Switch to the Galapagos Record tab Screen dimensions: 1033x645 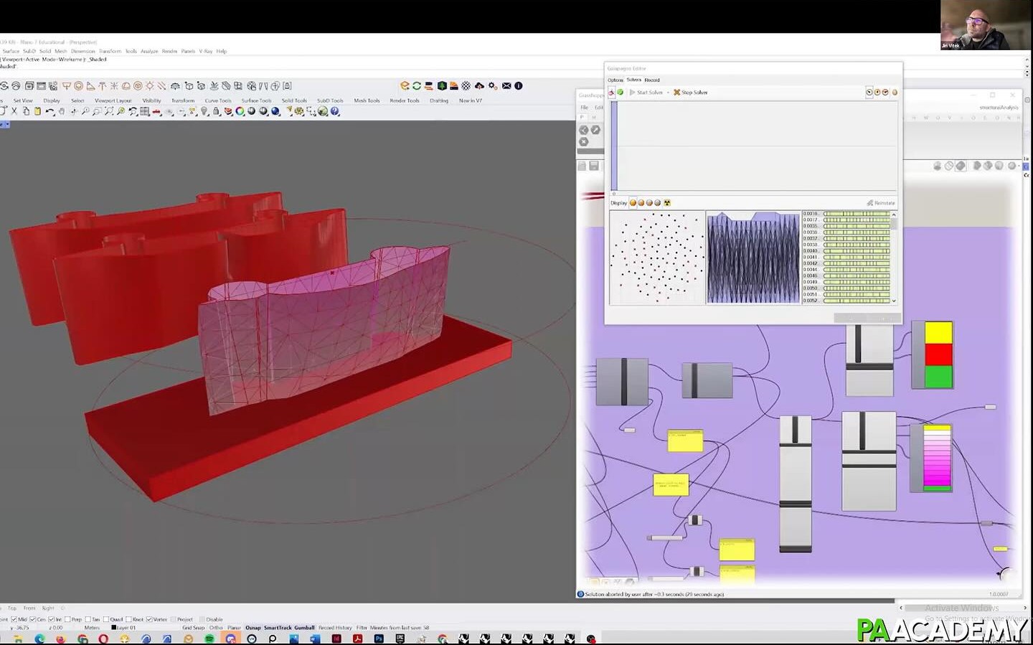click(652, 80)
